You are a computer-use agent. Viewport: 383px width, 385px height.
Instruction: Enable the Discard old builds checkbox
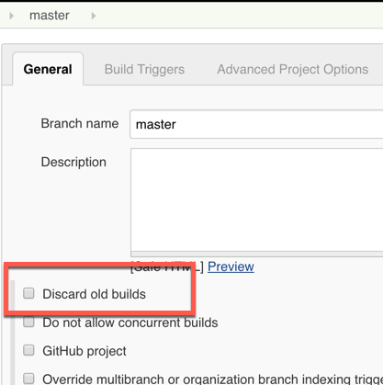pyautogui.click(x=28, y=293)
